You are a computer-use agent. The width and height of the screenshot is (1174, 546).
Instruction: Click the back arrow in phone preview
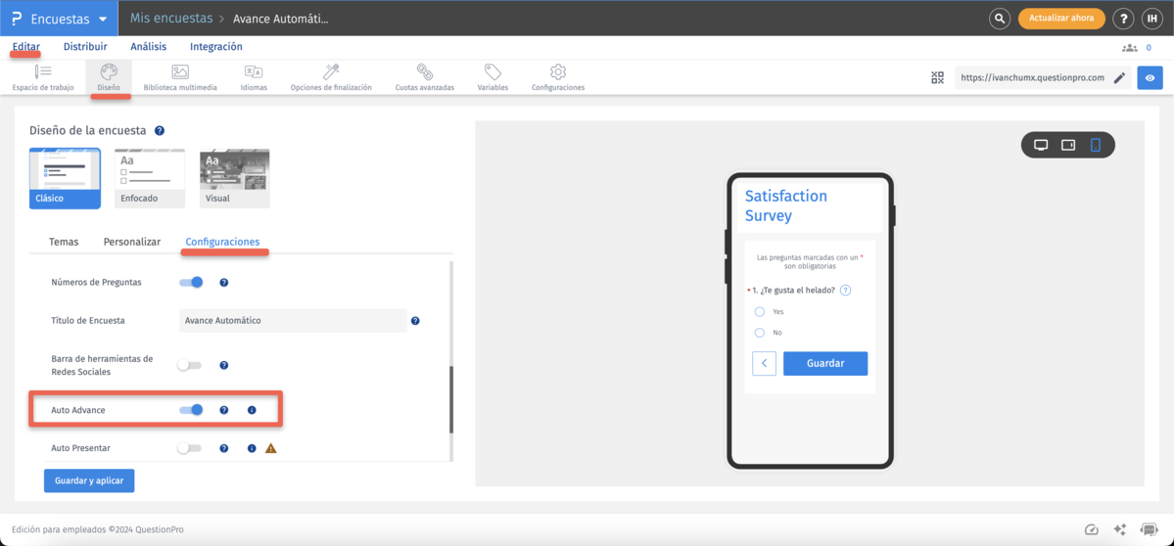click(x=764, y=363)
